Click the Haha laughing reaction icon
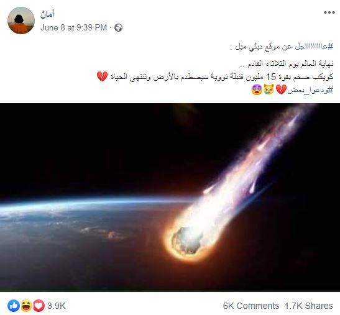 point(26,306)
